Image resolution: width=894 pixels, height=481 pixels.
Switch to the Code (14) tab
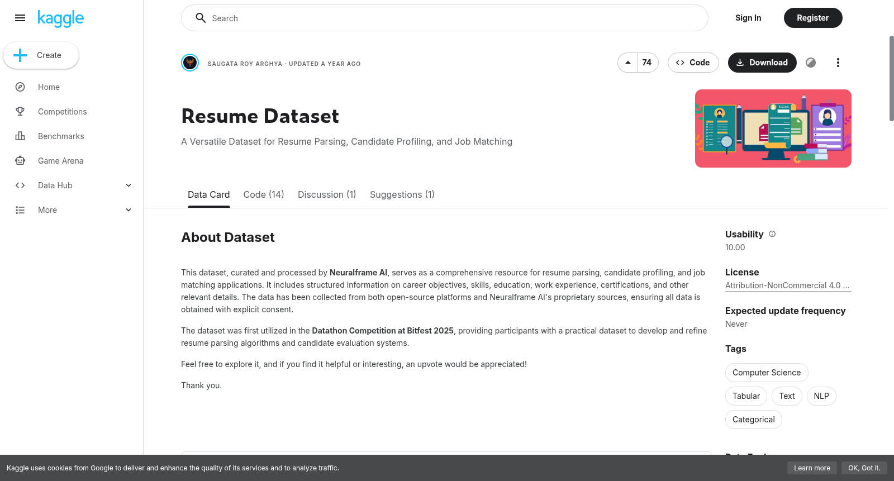264,194
